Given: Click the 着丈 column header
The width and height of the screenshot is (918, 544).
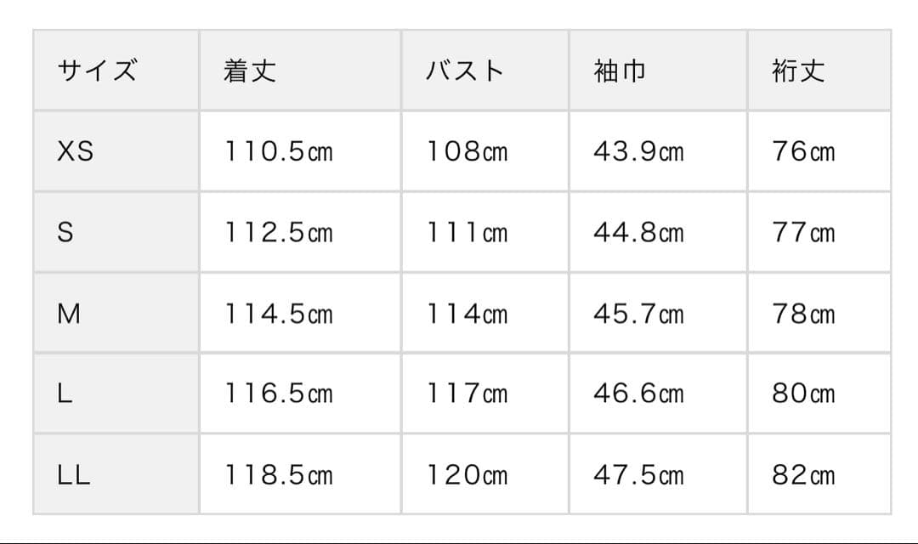Looking at the screenshot, I should (250, 71).
